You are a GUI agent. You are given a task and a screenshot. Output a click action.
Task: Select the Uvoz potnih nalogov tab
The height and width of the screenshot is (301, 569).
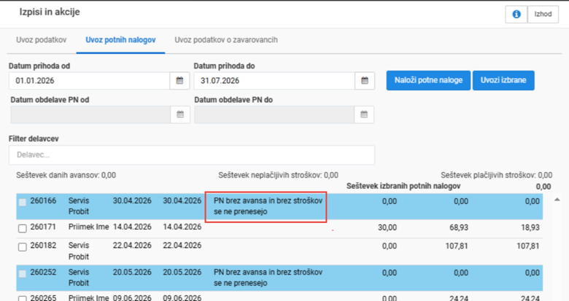tap(120, 40)
